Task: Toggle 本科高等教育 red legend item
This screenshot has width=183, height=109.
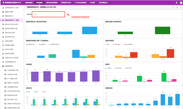Action: (128, 45)
